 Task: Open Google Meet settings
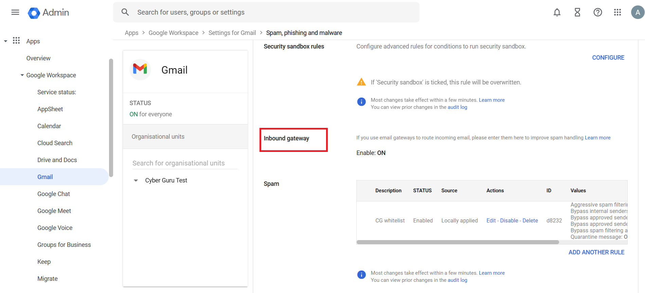pyautogui.click(x=54, y=211)
